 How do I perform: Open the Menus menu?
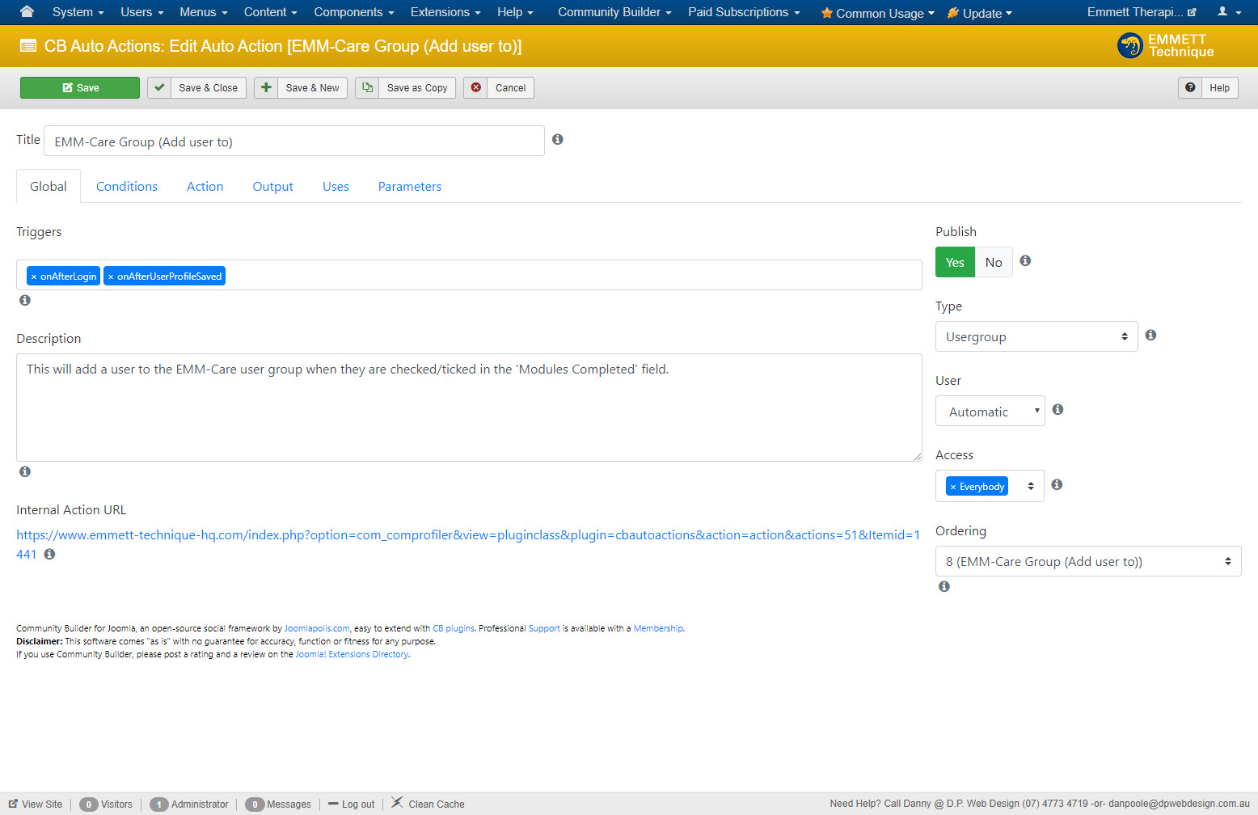coord(204,12)
